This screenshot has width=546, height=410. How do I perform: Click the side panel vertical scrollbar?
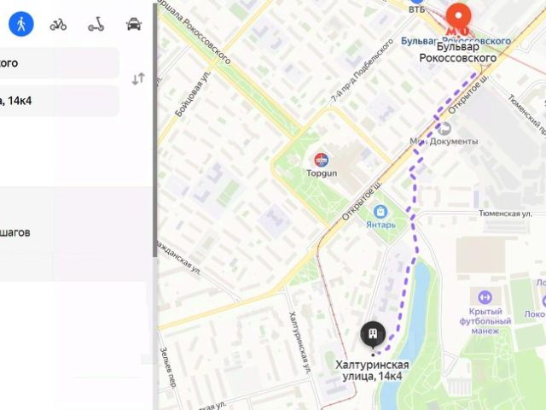point(155,131)
